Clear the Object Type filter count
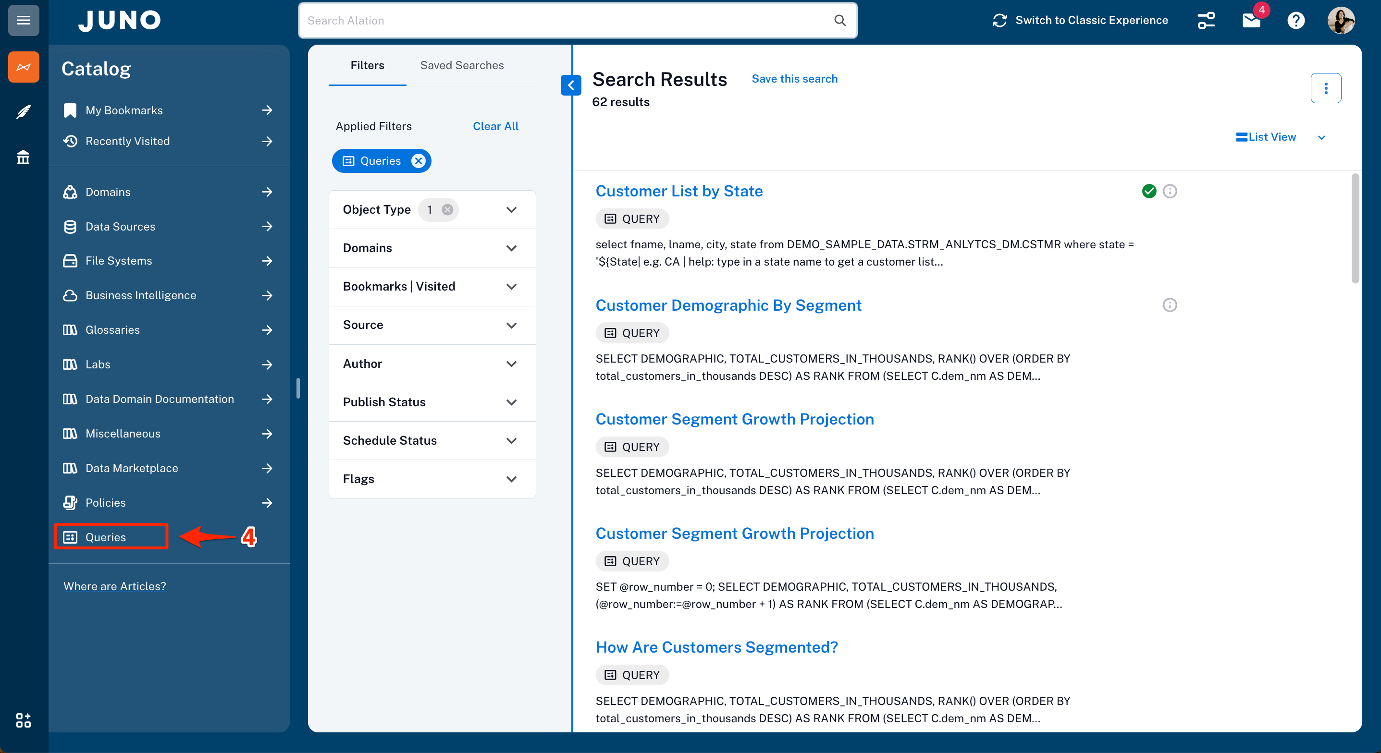 [x=447, y=209]
